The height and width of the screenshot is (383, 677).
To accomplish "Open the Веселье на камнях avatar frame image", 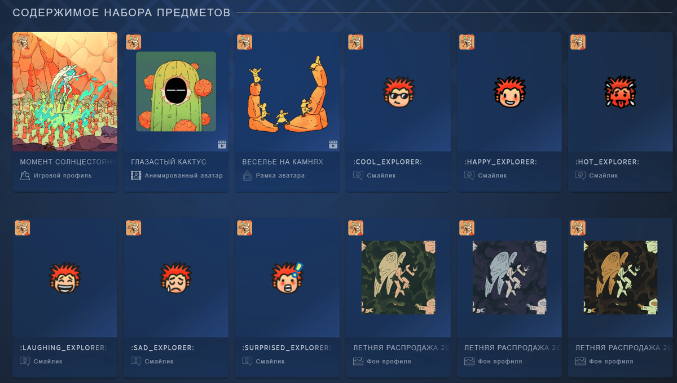I will click(288, 95).
